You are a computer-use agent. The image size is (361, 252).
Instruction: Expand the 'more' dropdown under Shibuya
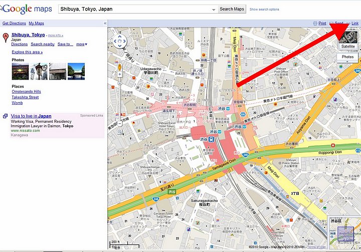pos(82,44)
